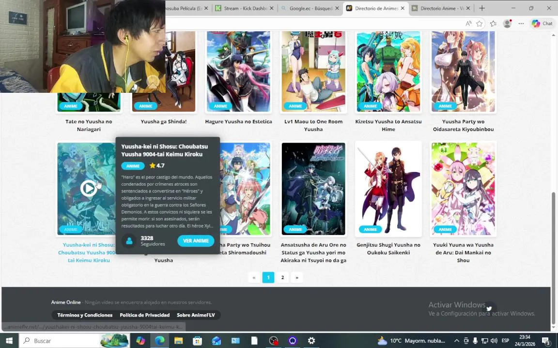Click the ANIME badge in the popup
This screenshot has height=348, width=558.
(x=133, y=166)
